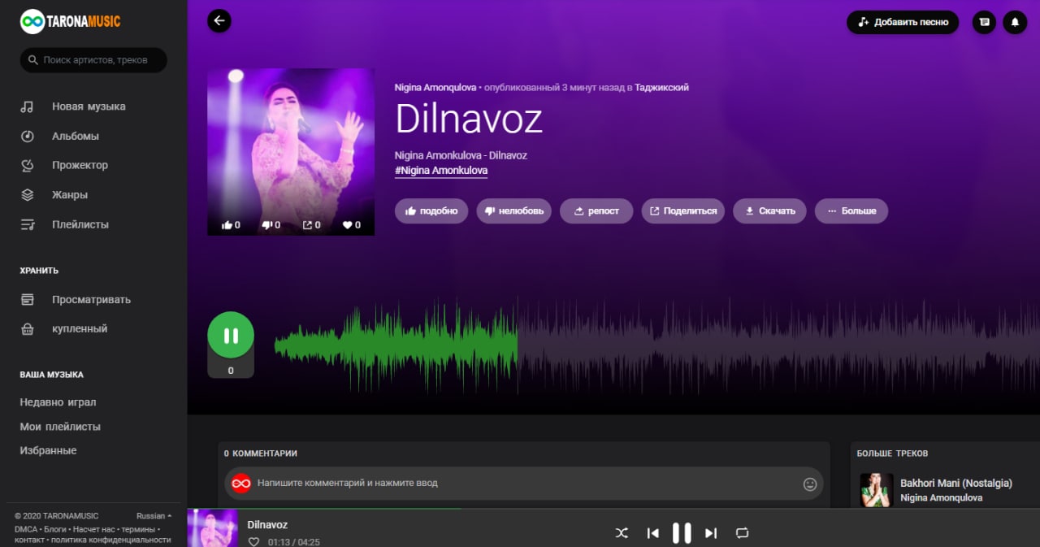The width and height of the screenshot is (1040, 547).
Task: Click the dislike count on cover
Action: click(x=271, y=225)
